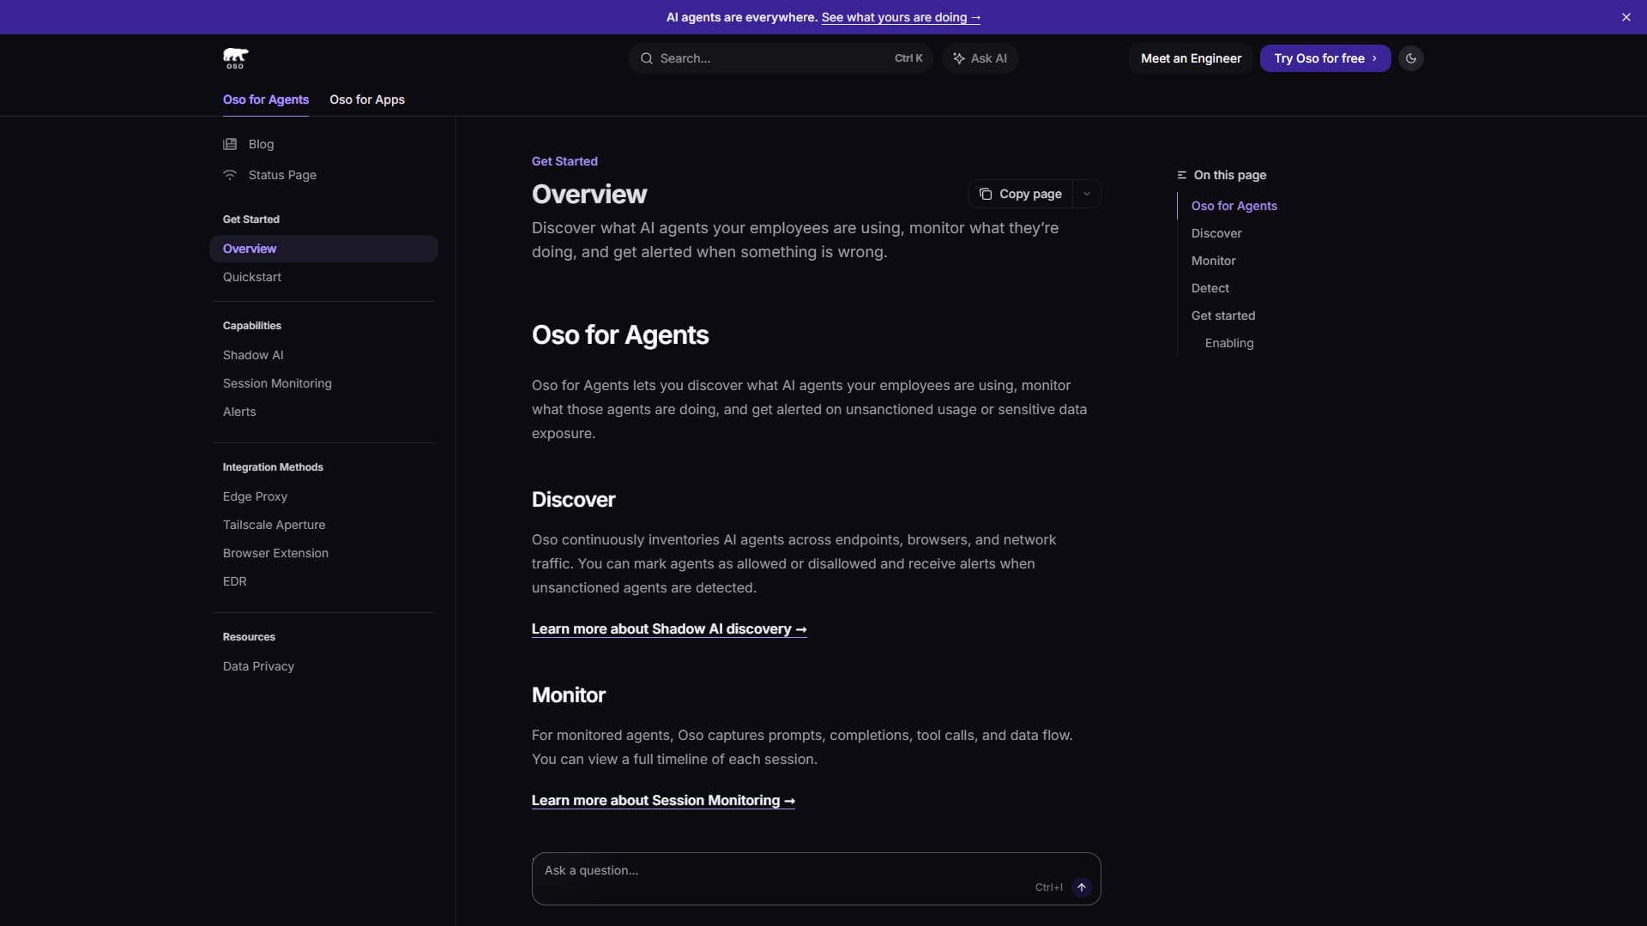Click the search magnifier icon

pyautogui.click(x=646, y=58)
